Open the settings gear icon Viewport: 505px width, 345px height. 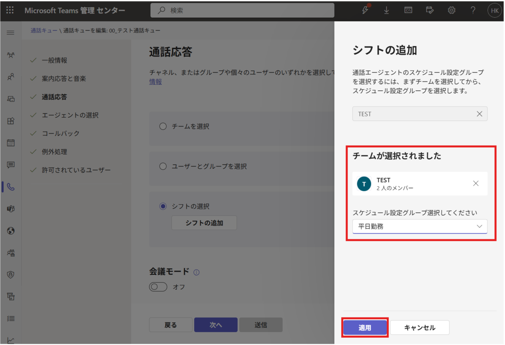[x=452, y=11]
